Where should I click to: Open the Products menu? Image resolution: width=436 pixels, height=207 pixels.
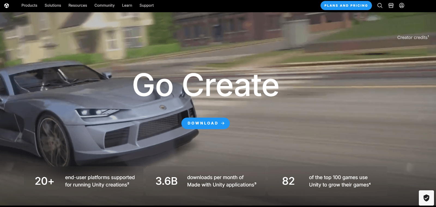pyautogui.click(x=29, y=5)
